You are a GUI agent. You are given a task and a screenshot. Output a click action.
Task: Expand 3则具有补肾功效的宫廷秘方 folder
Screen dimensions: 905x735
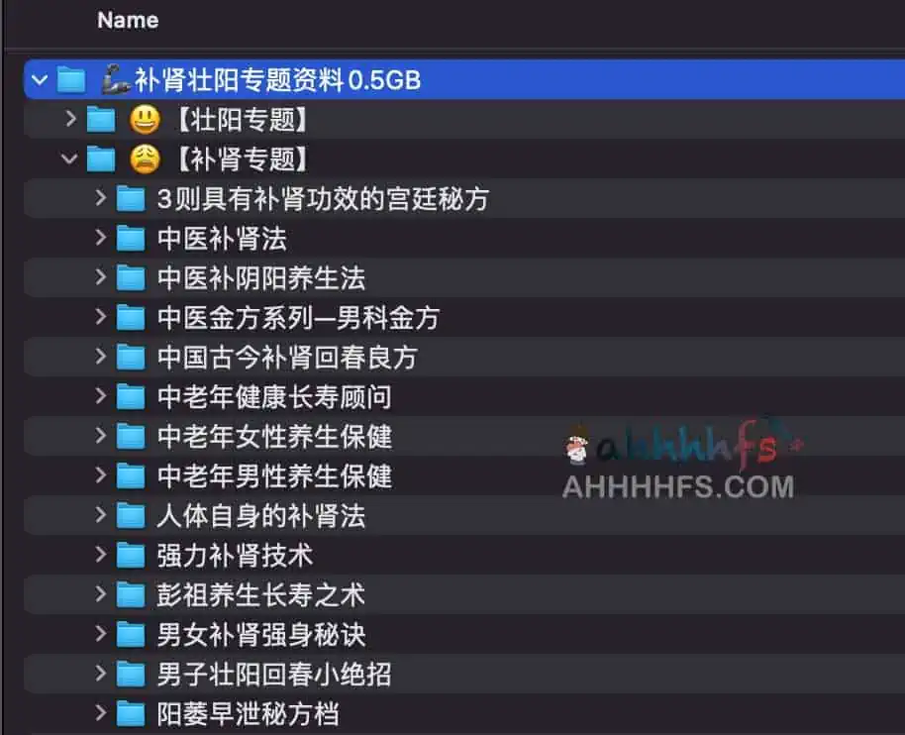(100, 197)
